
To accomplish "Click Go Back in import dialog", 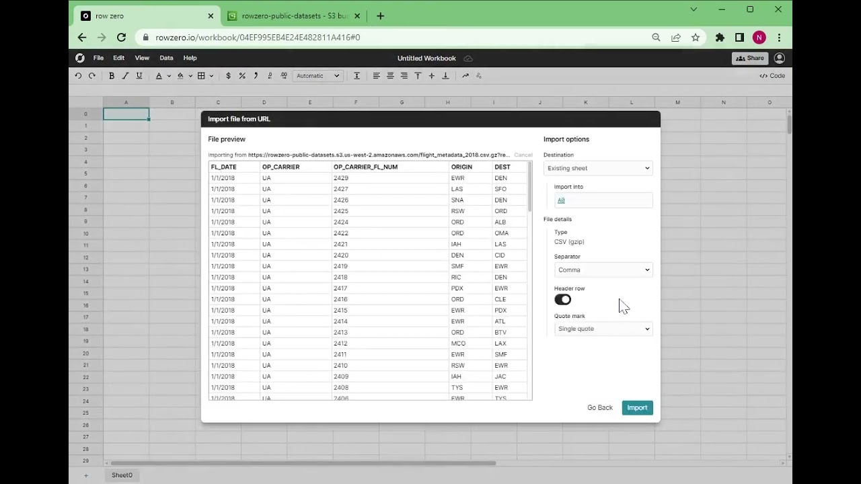I will 600,407.
